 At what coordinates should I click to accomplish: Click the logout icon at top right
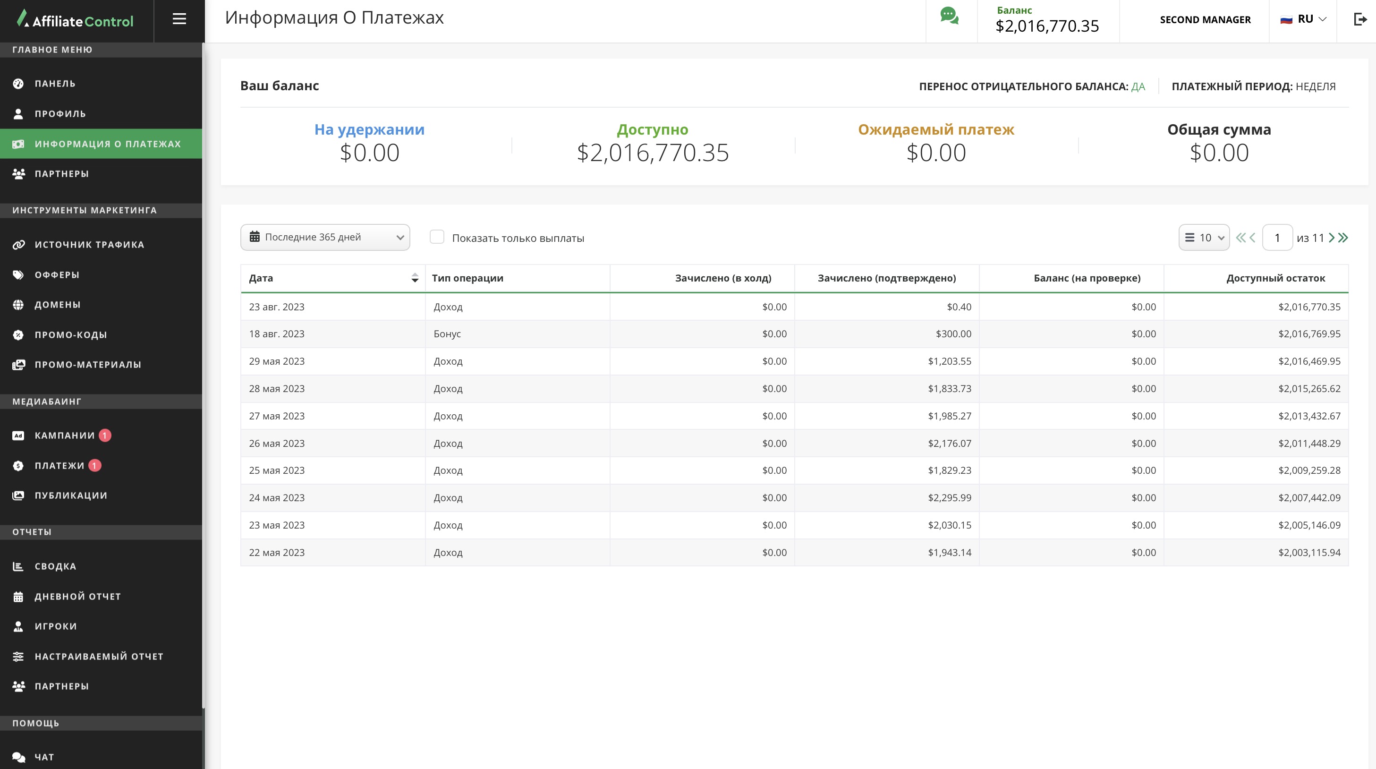pyautogui.click(x=1360, y=20)
